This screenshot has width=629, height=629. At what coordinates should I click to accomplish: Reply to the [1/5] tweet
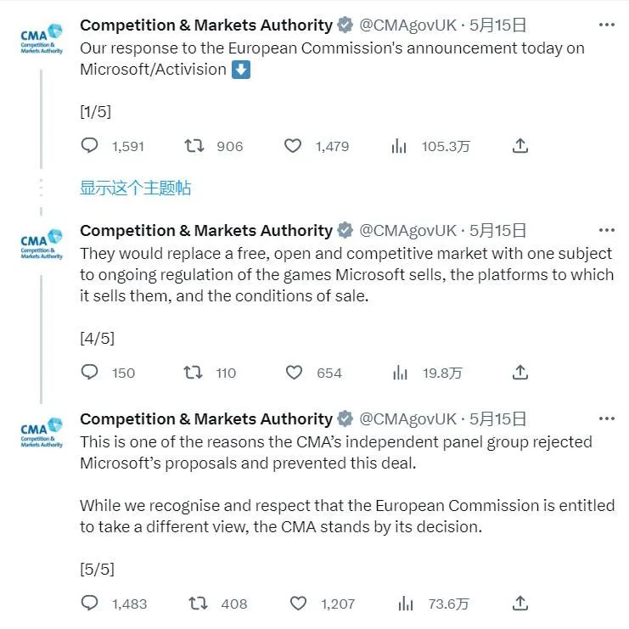(x=89, y=146)
